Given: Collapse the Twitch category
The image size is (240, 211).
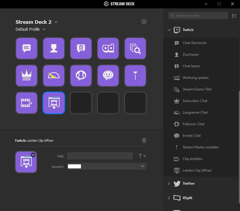Looking at the screenshot, I should click(x=169, y=30).
